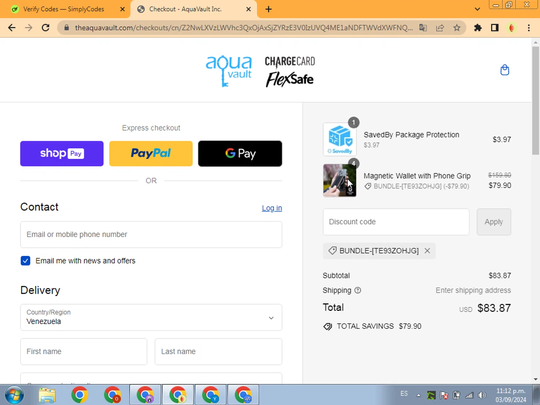Focus the Discount code field
This screenshot has width=540, height=405.
(396, 222)
